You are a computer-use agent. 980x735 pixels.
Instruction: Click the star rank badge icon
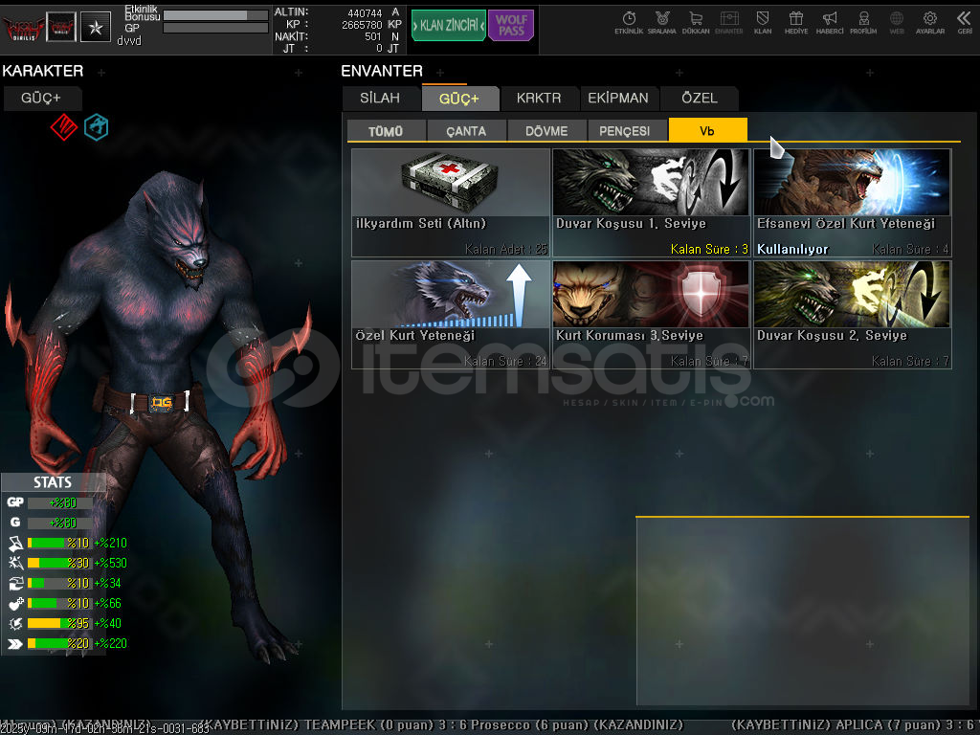click(96, 27)
